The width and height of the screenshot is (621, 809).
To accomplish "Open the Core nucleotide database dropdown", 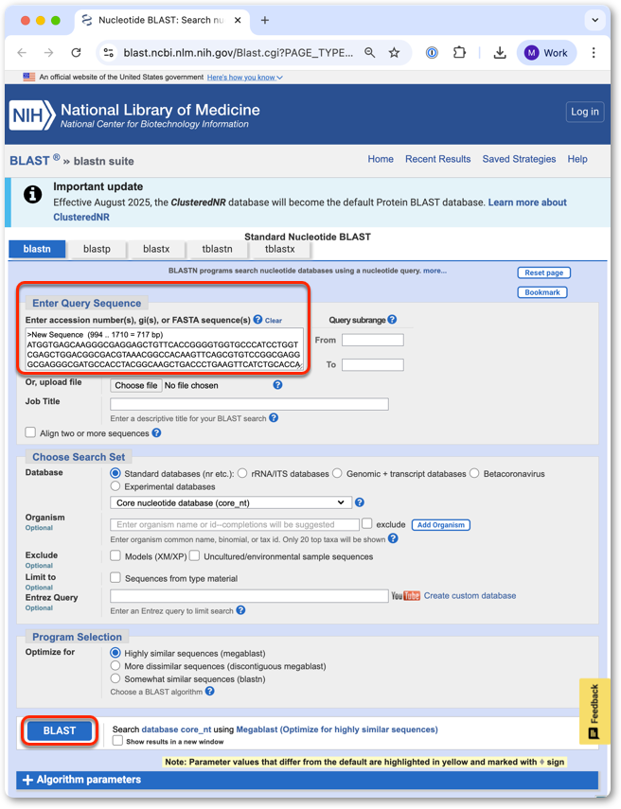I will tap(231, 502).
